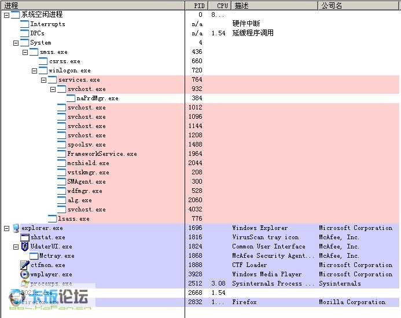Select the svchost.exe row with PID 1096
The width and height of the screenshot is (401, 318).
point(200,116)
